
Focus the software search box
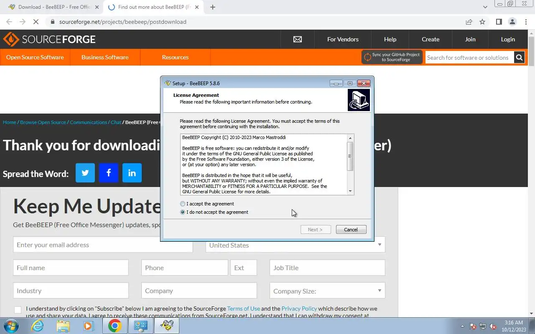469,58
